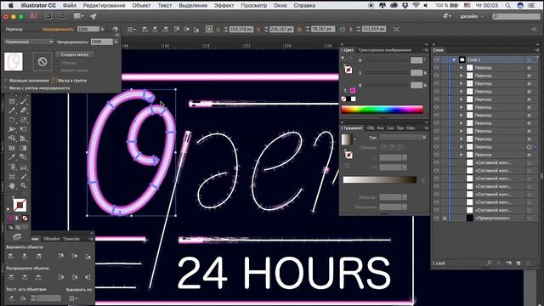The height and width of the screenshot is (306, 544).
Task: Click vertical align bottom in Align panel
Action: click(x=88, y=256)
